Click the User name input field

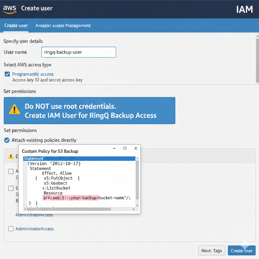[78, 52]
